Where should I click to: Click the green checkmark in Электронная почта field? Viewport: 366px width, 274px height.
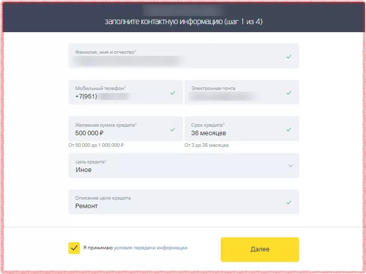pos(289,93)
